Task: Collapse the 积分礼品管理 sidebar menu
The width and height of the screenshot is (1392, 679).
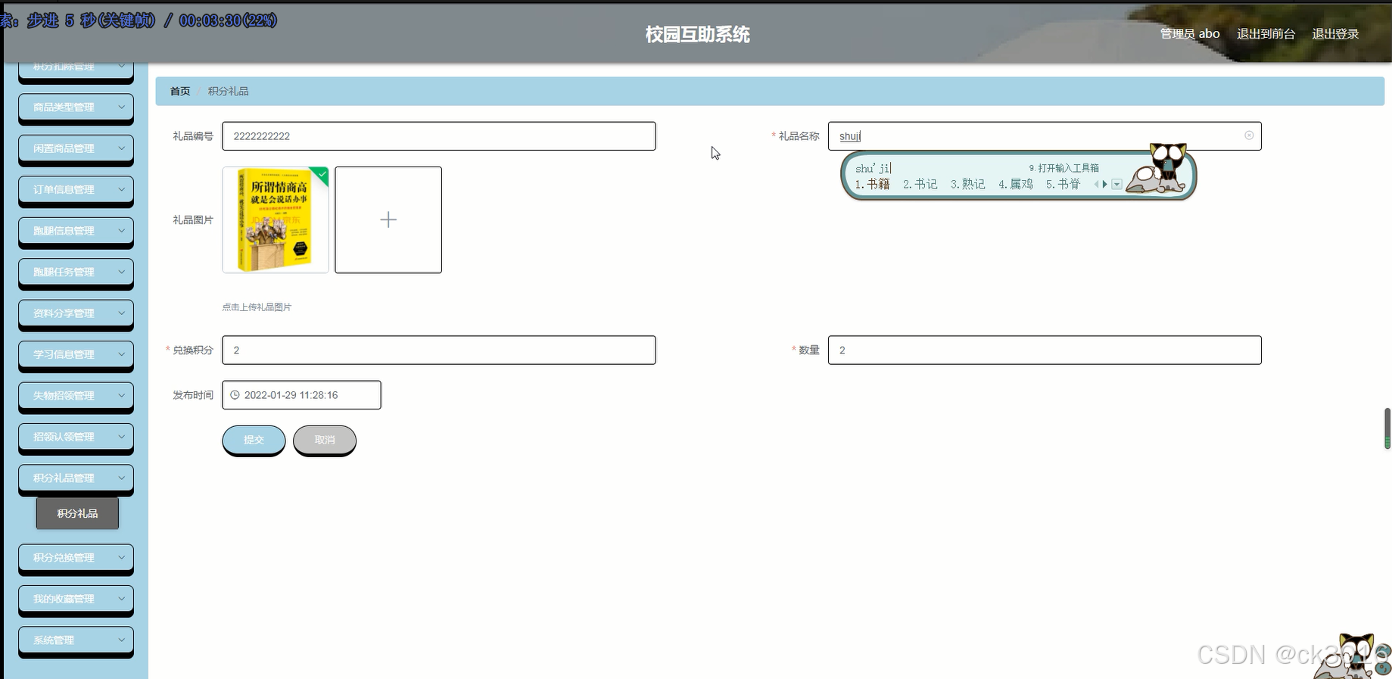Action: pos(76,478)
